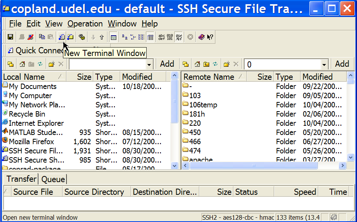This screenshot has width=357, height=222.
Task: Click remote pane horizontal scroll right arrow
Action: tap(342, 166)
